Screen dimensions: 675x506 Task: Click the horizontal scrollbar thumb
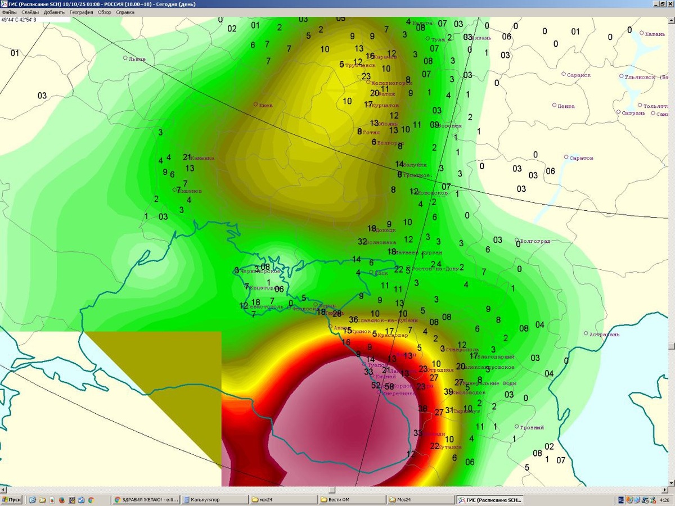(x=332, y=490)
